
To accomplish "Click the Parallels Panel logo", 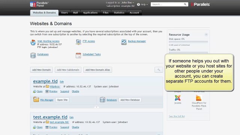I will point(39,4).
